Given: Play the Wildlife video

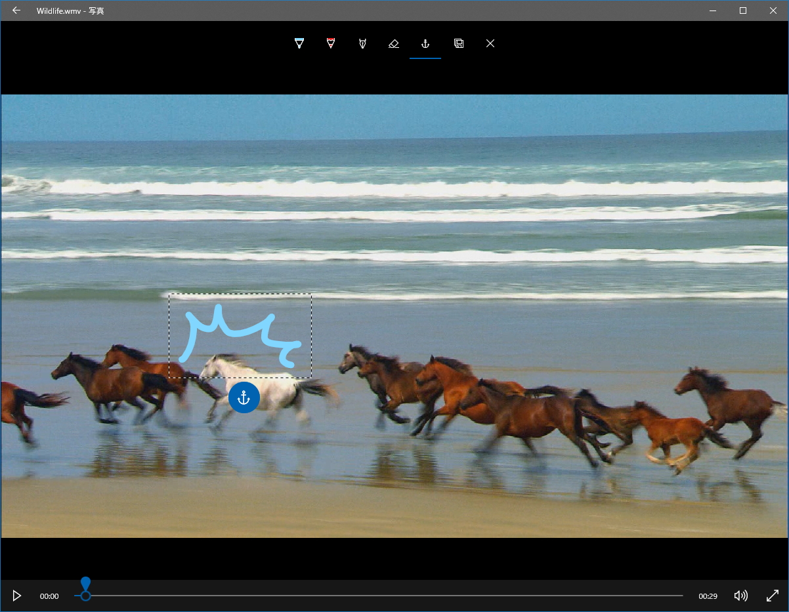Looking at the screenshot, I should click(17, 596).
